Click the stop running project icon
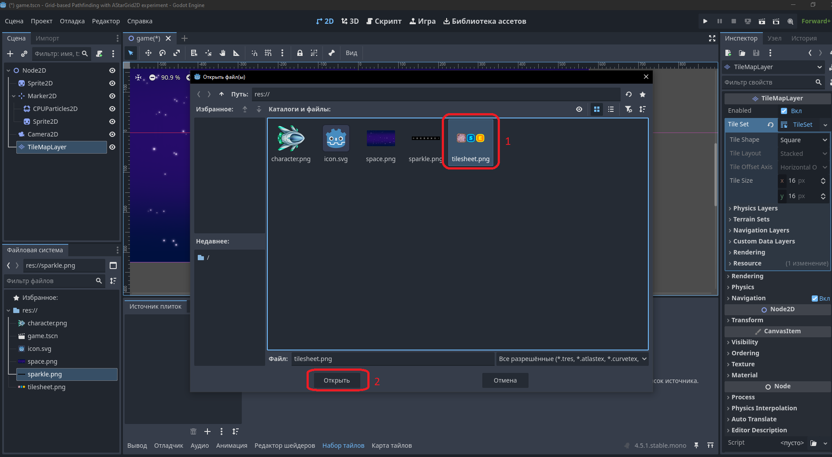 coord(733,21)
